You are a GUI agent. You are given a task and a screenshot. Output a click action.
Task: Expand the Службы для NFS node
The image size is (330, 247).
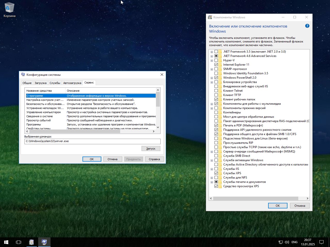click(212, 178)
